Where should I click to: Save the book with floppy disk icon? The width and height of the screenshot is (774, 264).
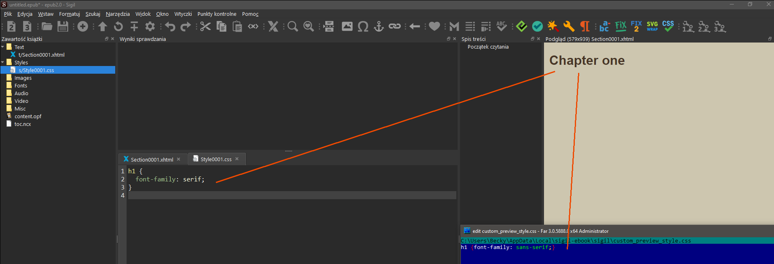(63, 27)
